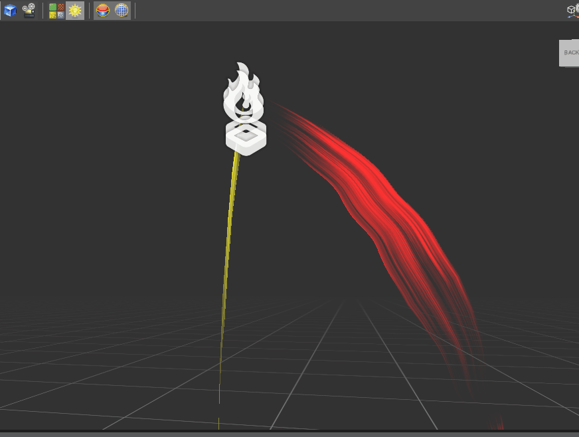Click the film projector animation icon

[x=29, y=10]
